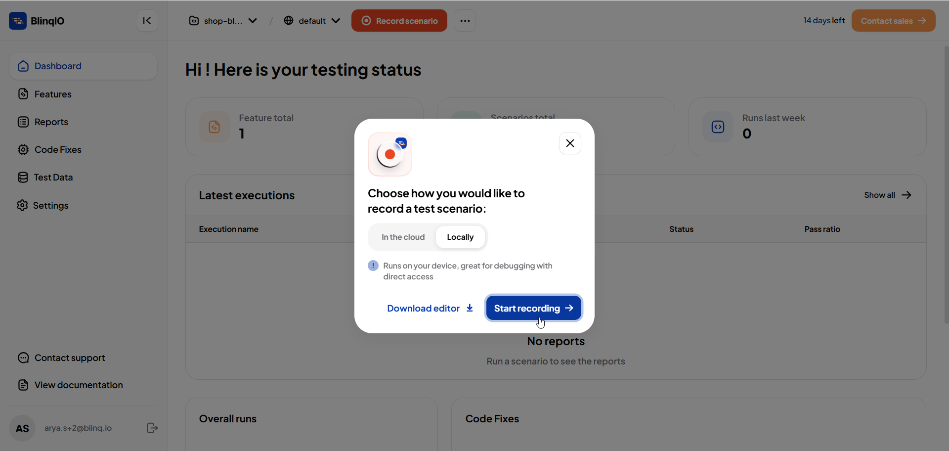Close the recording options dialog

[570, 143]
